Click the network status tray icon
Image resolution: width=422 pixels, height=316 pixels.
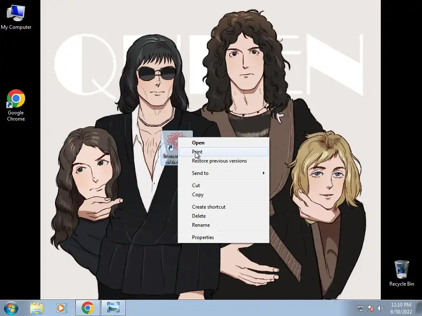(x=360, y=308)
